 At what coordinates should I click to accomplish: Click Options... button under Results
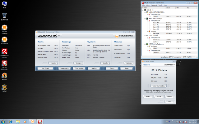pyautogui.click(x=129, y=63)
